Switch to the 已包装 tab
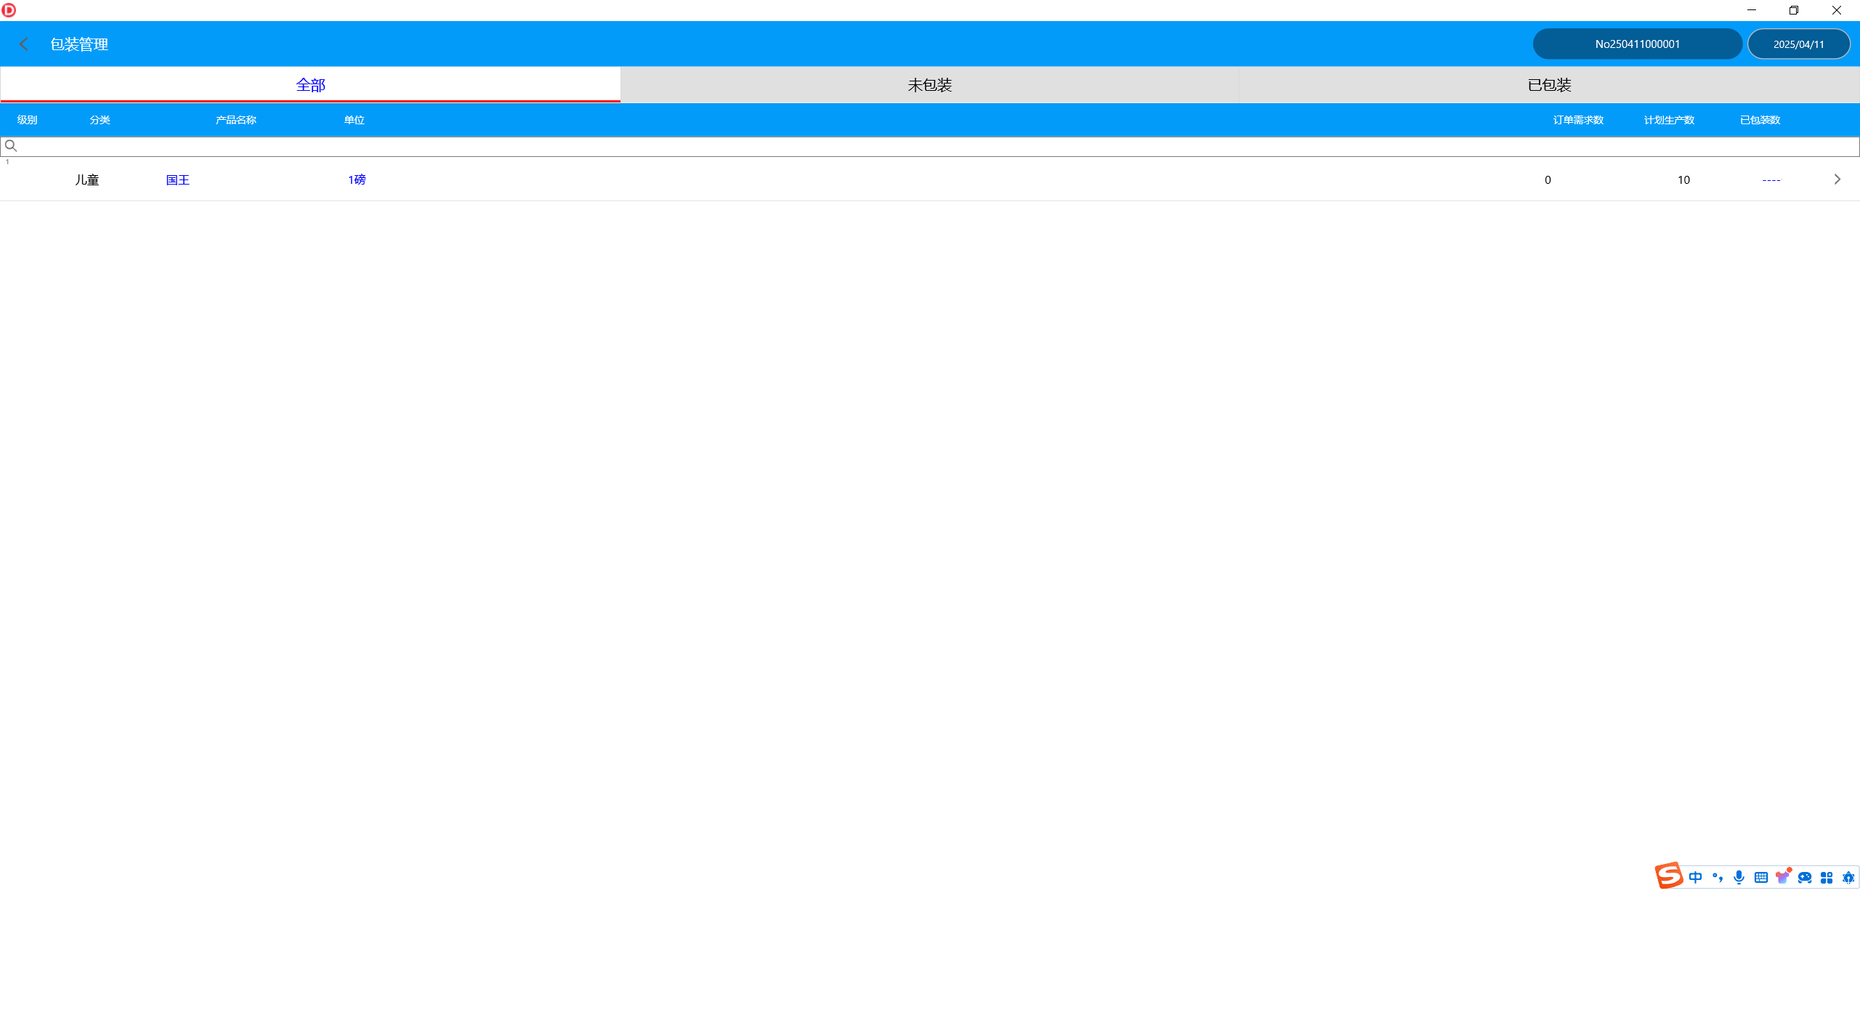Screen dimensions: 1860x1010 tap(1549, 85)
